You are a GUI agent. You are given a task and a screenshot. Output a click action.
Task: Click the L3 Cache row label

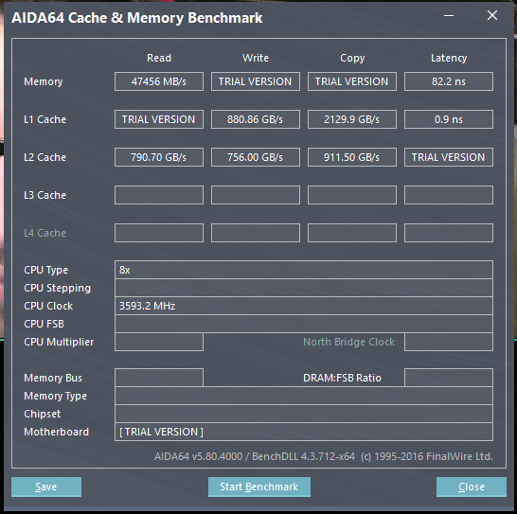pyautogui.click(x=45, y=195)
